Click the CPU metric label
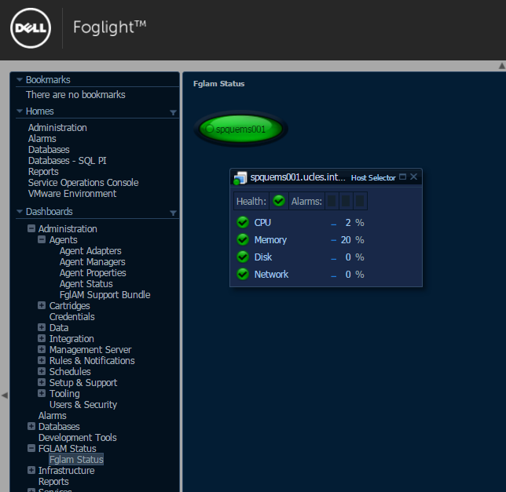The height and width of the screenshot is (492, 506). (x=262, y=222)
